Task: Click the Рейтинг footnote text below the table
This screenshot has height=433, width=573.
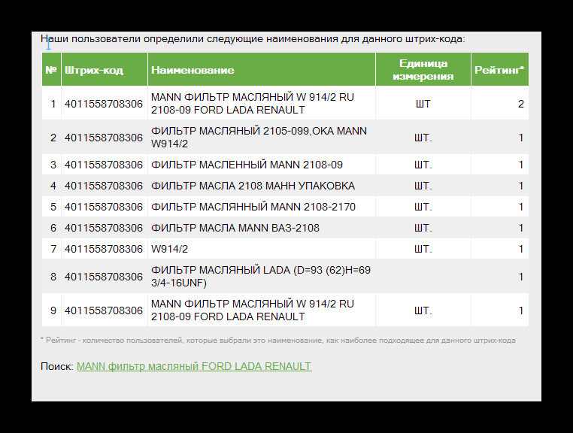Action: click(x=277, y=340)
